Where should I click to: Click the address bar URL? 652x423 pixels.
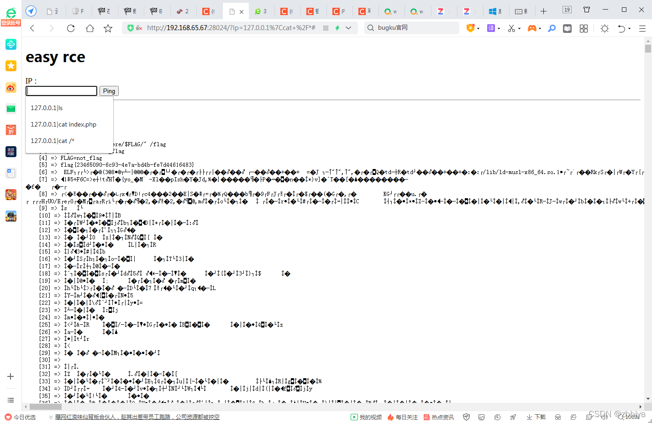[x=231, y=28]
